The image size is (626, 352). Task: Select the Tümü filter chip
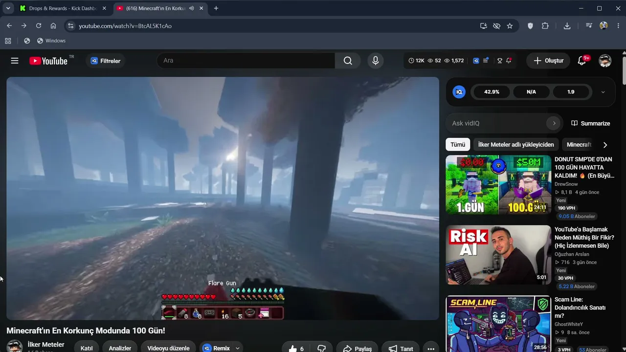pyautogui.click(x=458, y=145)
